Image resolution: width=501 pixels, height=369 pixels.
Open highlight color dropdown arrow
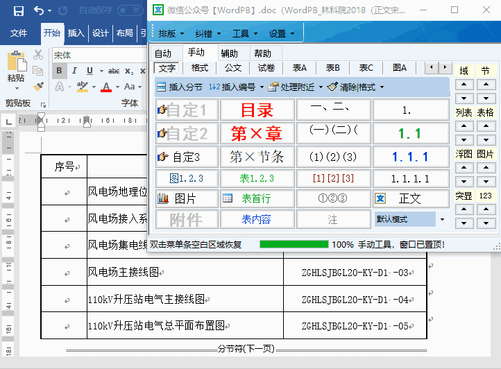94,87
